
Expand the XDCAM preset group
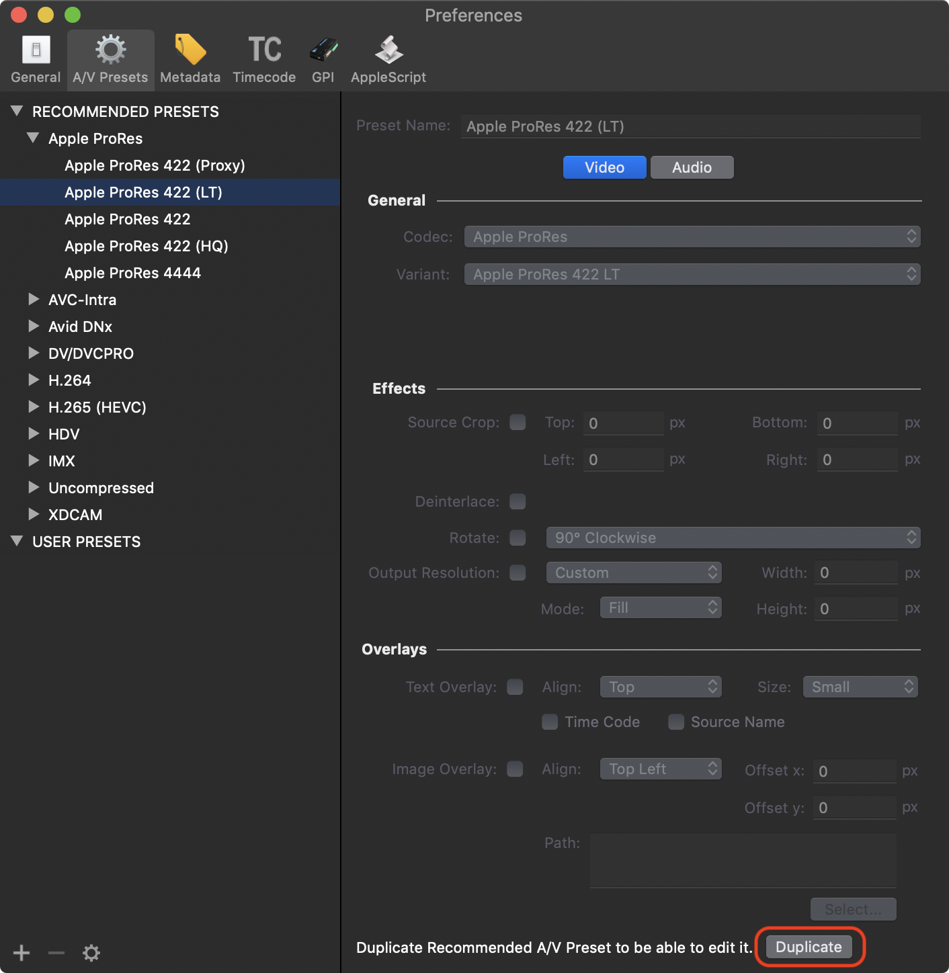click(34, 514)
